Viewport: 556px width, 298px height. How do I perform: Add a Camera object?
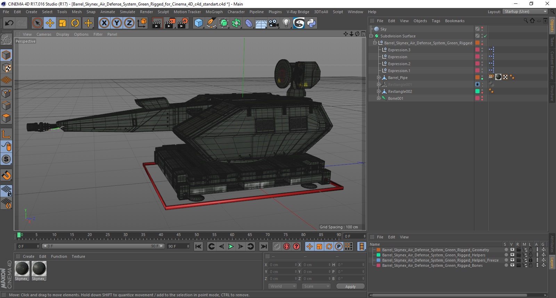(274, 23)
